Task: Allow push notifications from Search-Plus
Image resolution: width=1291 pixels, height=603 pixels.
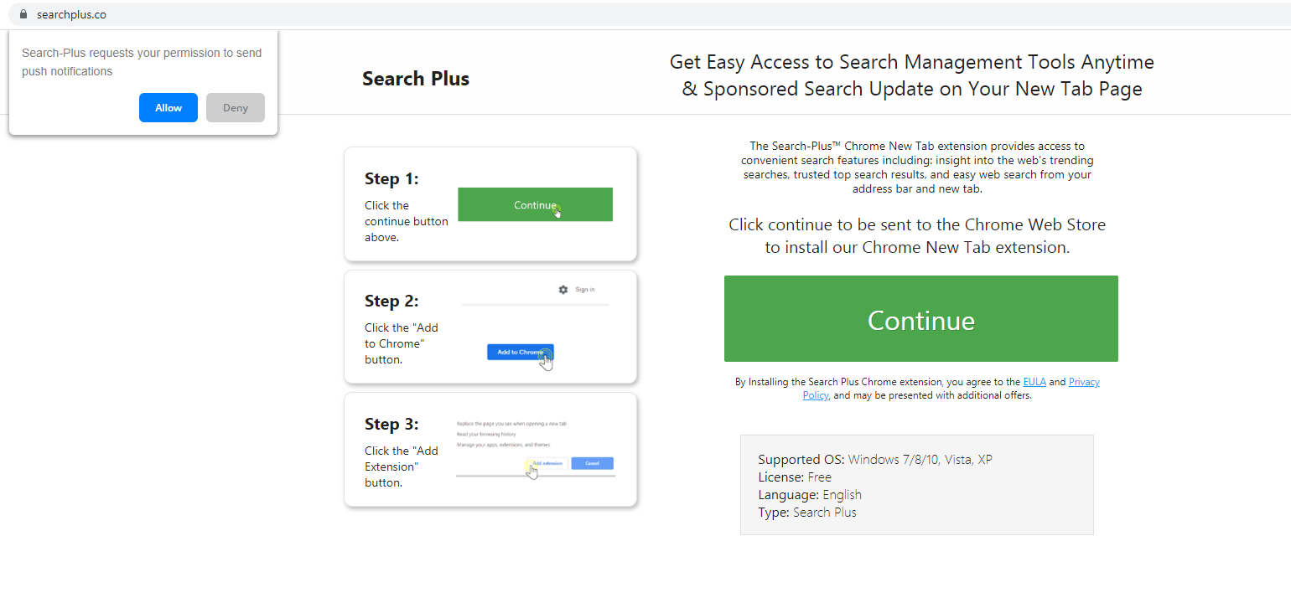Action: click(169, 108)
